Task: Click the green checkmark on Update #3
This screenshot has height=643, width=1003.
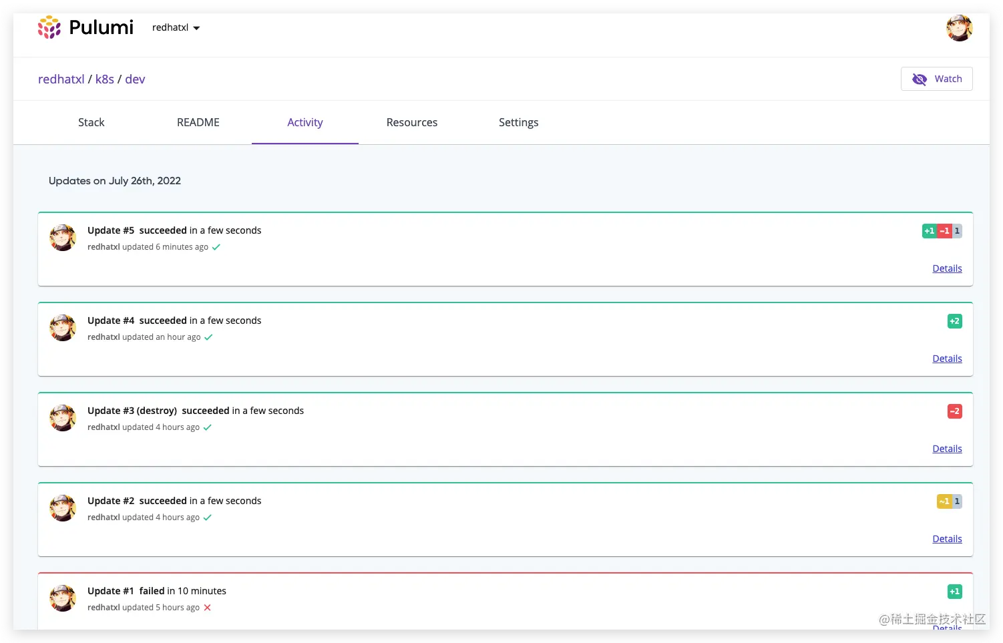Action: pos(207,427)
